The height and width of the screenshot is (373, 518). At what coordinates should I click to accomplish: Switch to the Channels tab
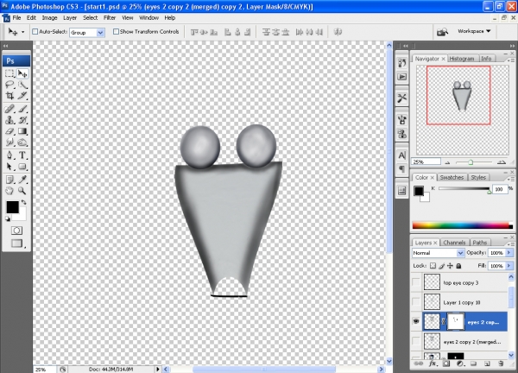[x=454, y=243]
